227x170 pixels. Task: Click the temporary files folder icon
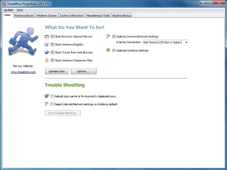click(47, 60)
